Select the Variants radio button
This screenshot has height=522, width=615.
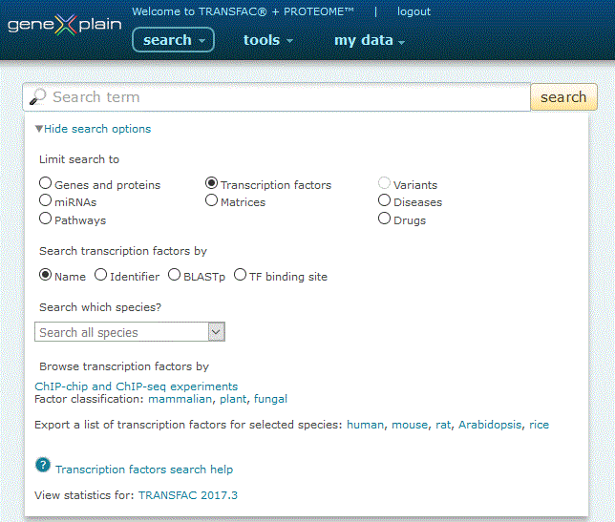(384, 183)
